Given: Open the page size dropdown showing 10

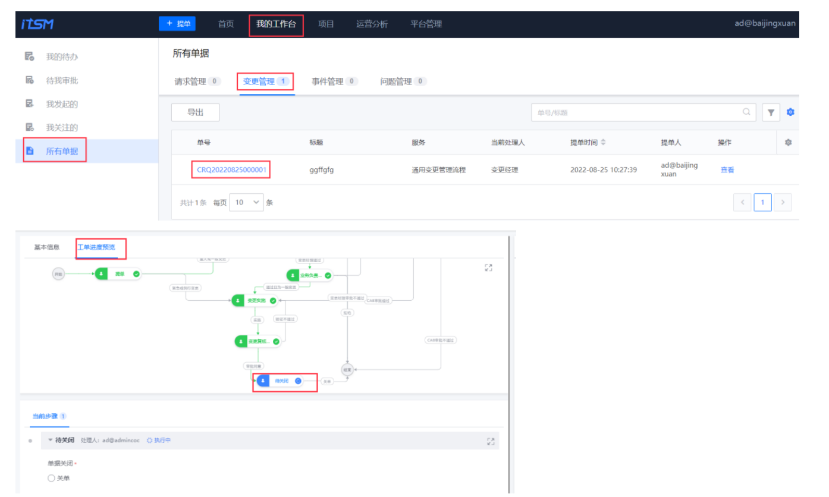Looking at the screenshot, I should point(247,202).
